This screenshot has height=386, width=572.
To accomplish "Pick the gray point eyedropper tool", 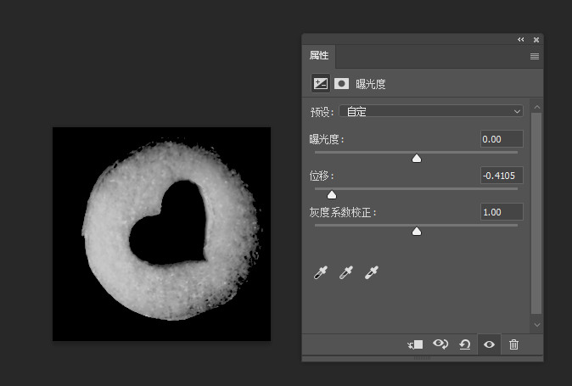I will (x=345, y=272).
